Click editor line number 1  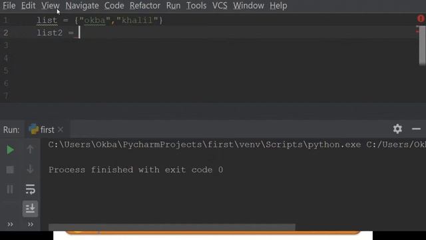click(x=6, y=20)
